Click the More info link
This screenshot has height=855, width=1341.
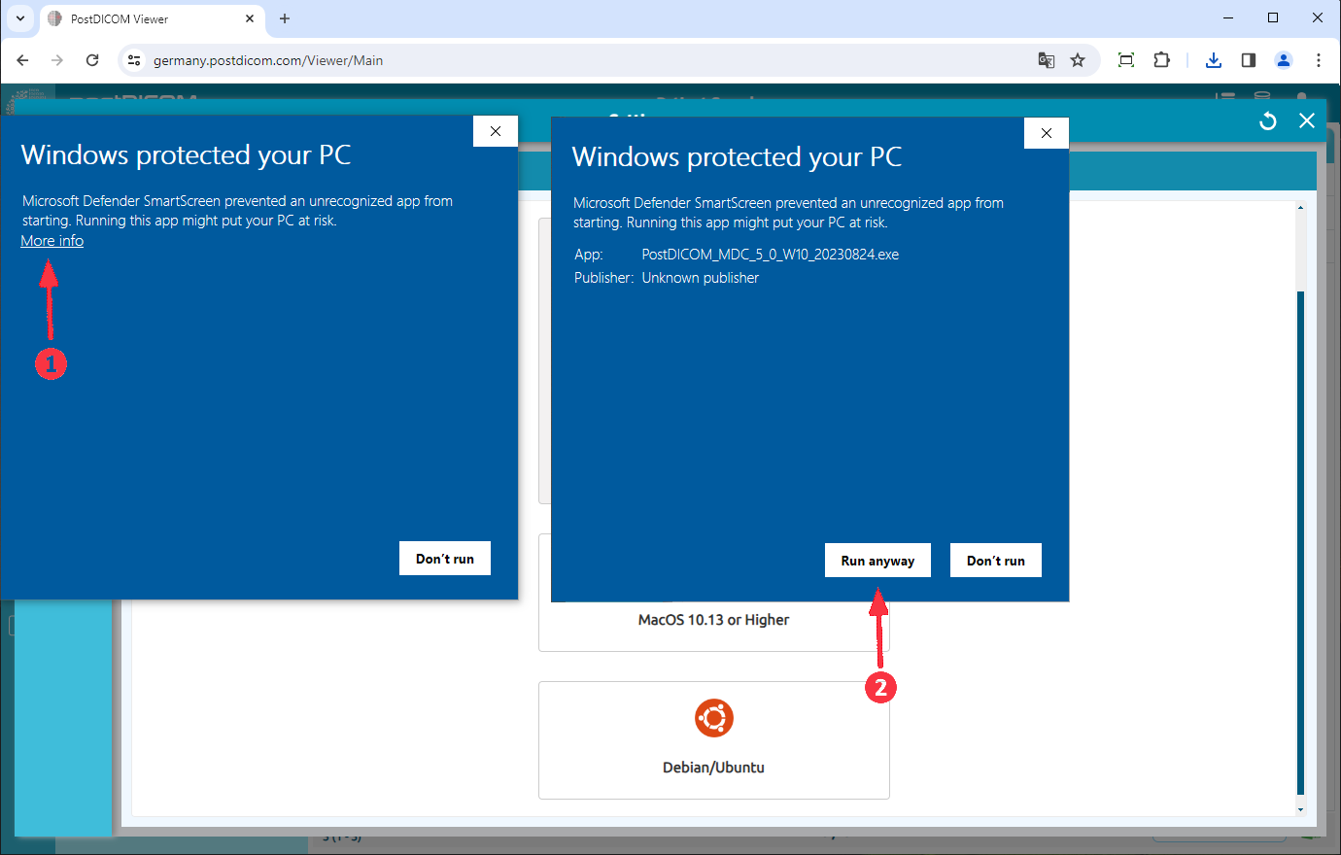point(52,240)
